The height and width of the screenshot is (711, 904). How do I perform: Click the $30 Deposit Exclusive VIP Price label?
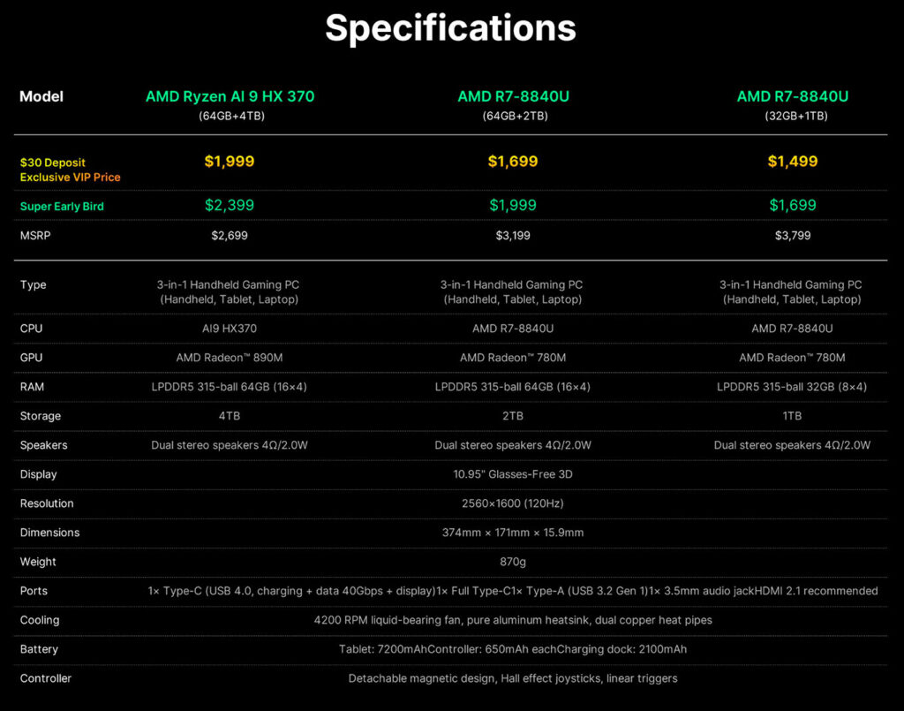click(x=71, y=170)
